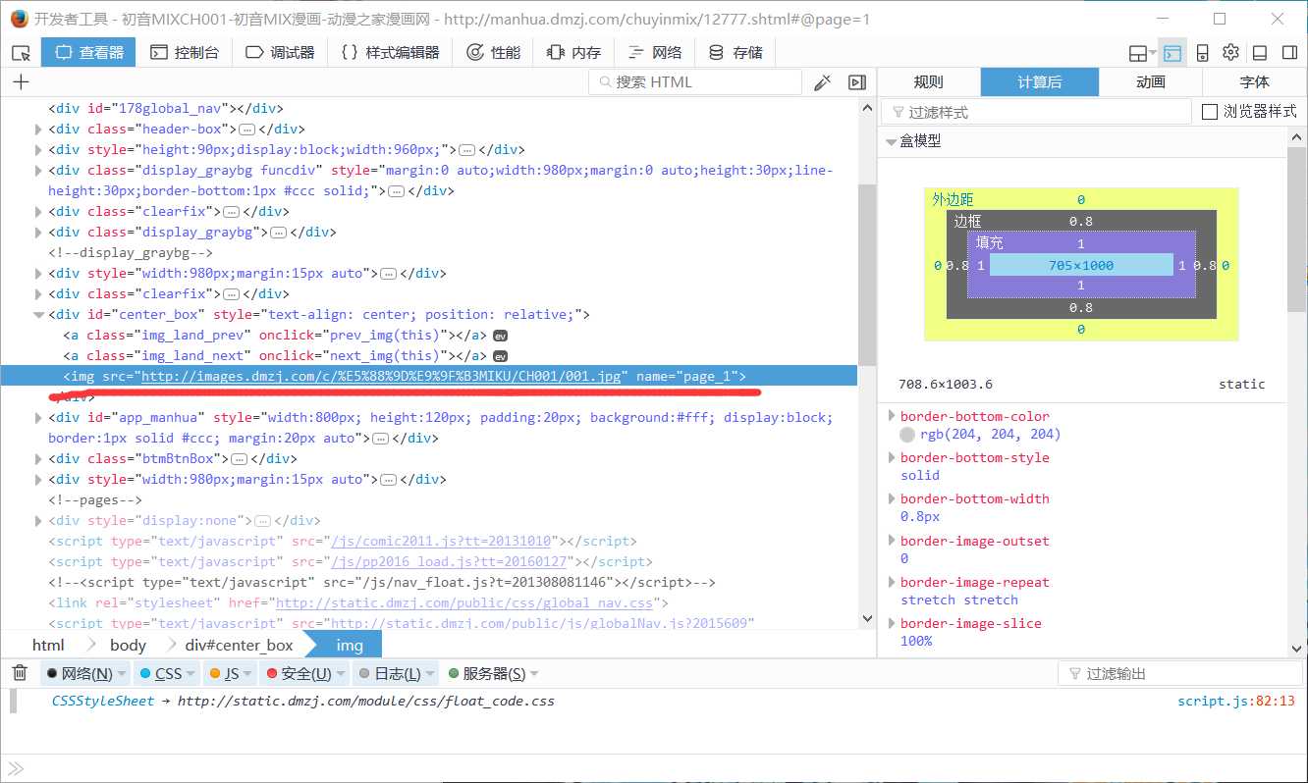Select div#center_box breadcrumb

coord(240,645)
